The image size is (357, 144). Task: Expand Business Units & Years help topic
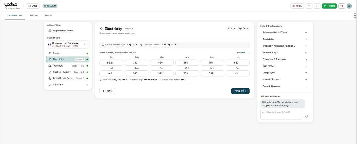click(x=284, y=33)
